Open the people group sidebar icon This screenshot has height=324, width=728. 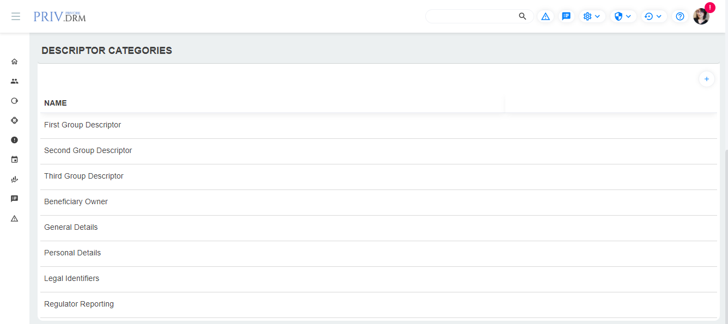(x=15, y=81)
